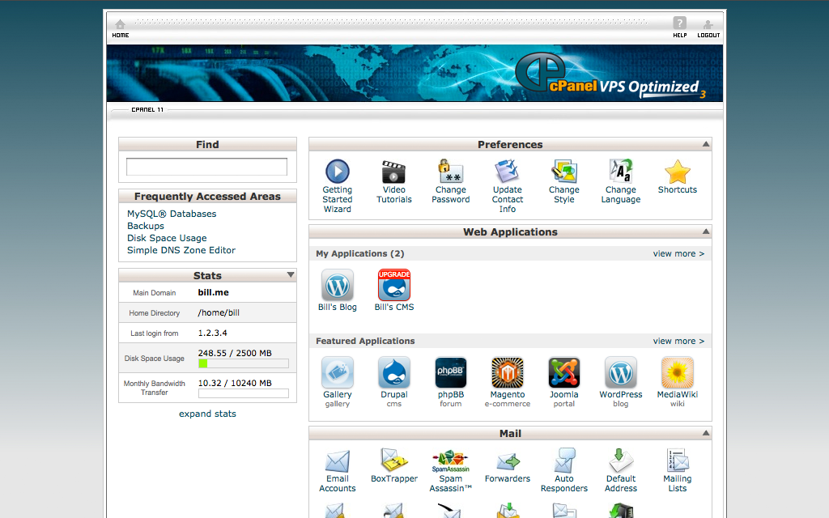Click the Find search box
The width and height of the screenshot is (829, 518).
click(206, 167)
